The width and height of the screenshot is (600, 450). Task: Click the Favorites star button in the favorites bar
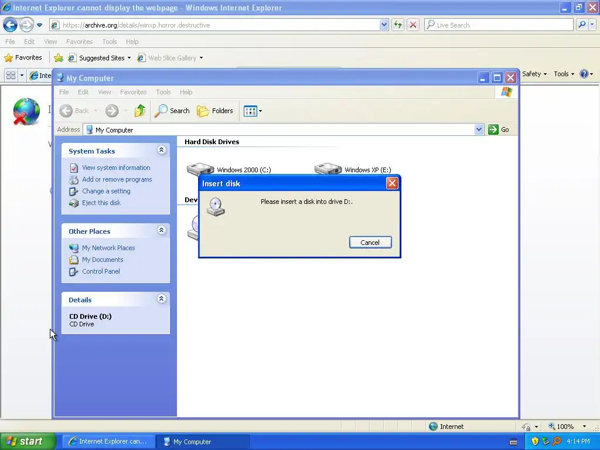23,58
